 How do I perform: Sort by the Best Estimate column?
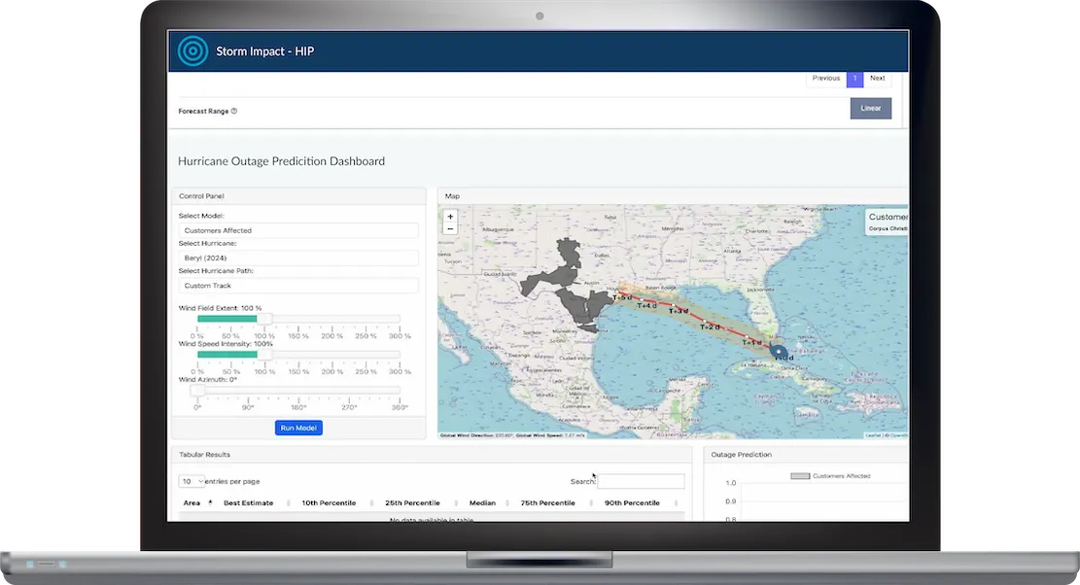pos(248,503)
